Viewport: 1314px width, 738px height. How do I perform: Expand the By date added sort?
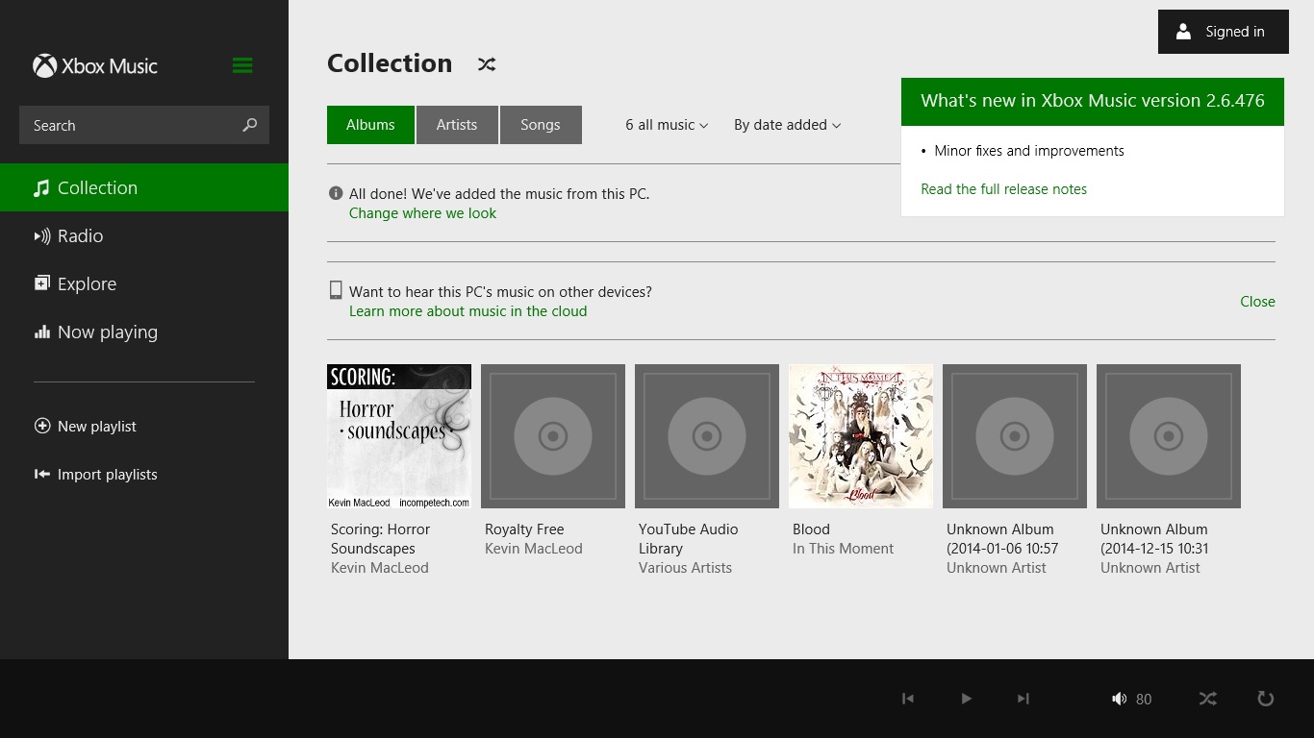[x=787, y=125]
